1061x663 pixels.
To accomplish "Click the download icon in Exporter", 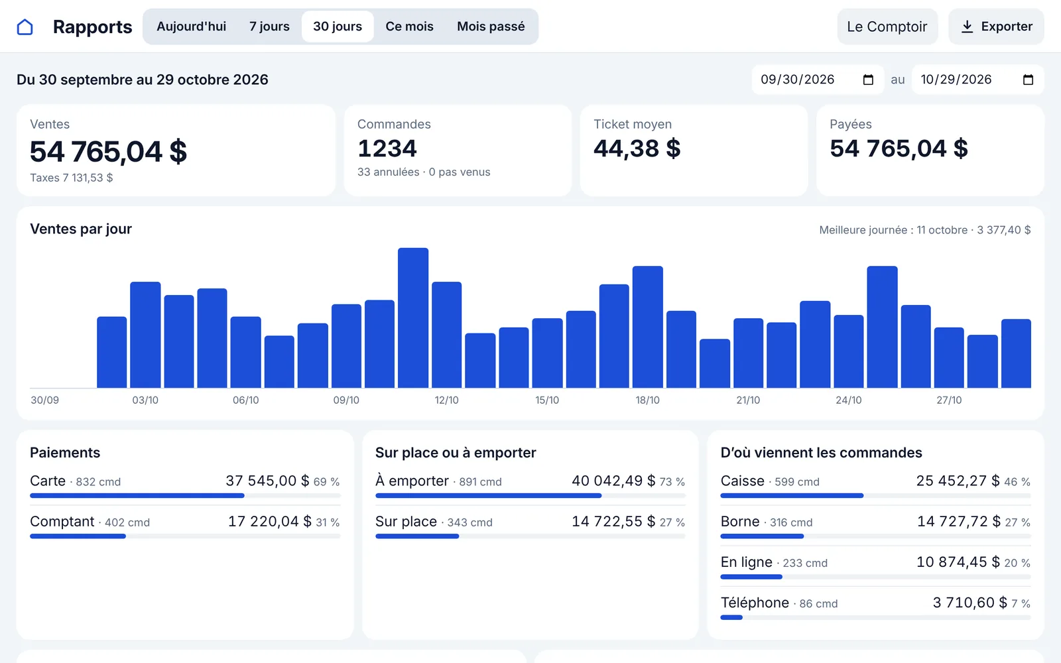I will [x=967, y=27].
